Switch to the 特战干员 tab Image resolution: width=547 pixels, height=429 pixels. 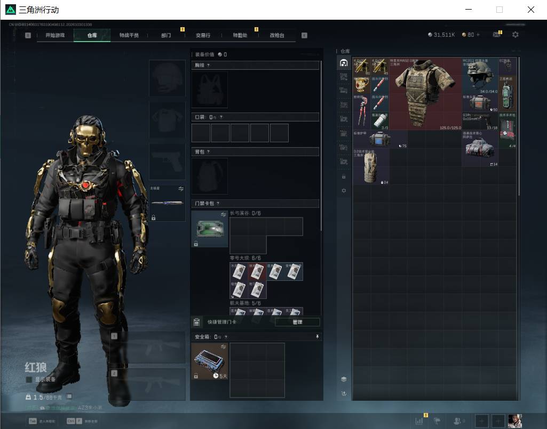point(129,35)
